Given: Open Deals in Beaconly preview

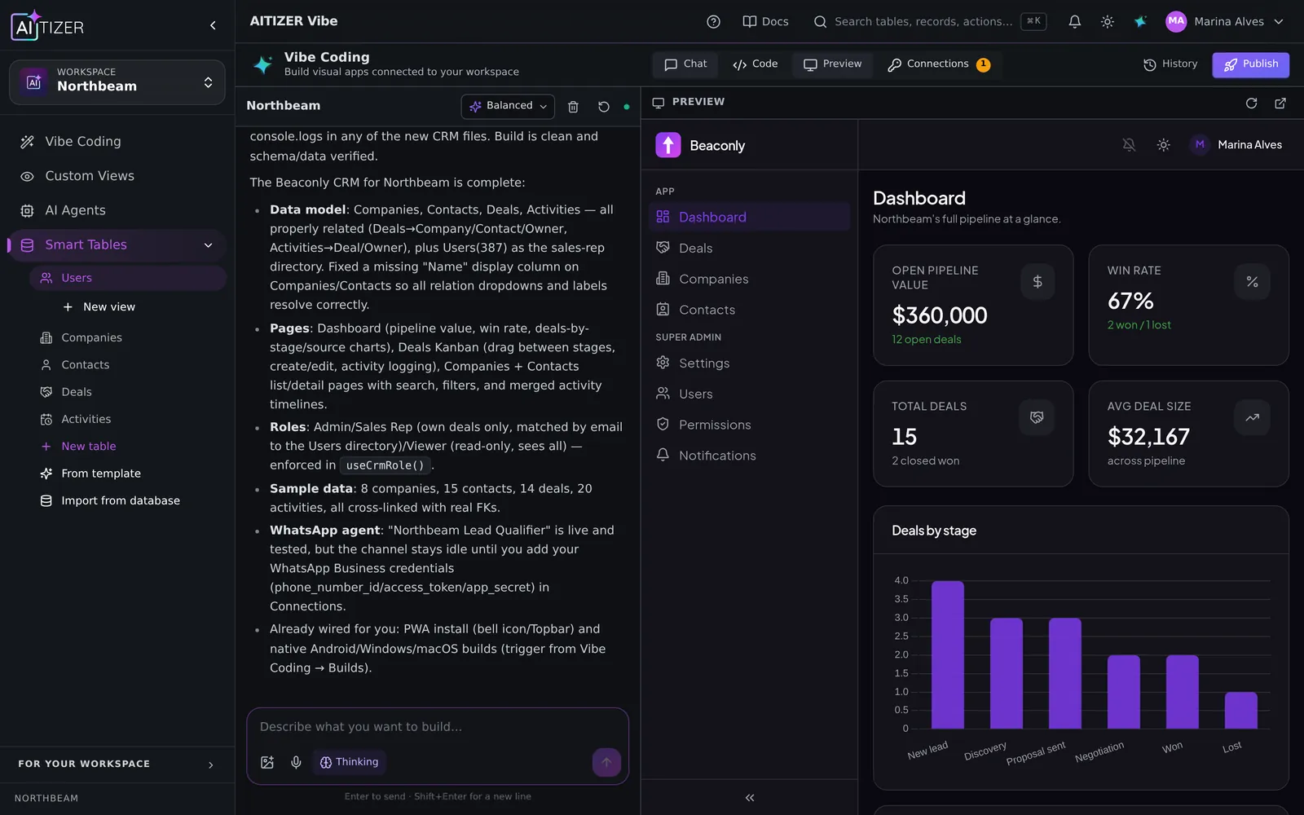Looking at the screenshot, I should tap(750, 248).
